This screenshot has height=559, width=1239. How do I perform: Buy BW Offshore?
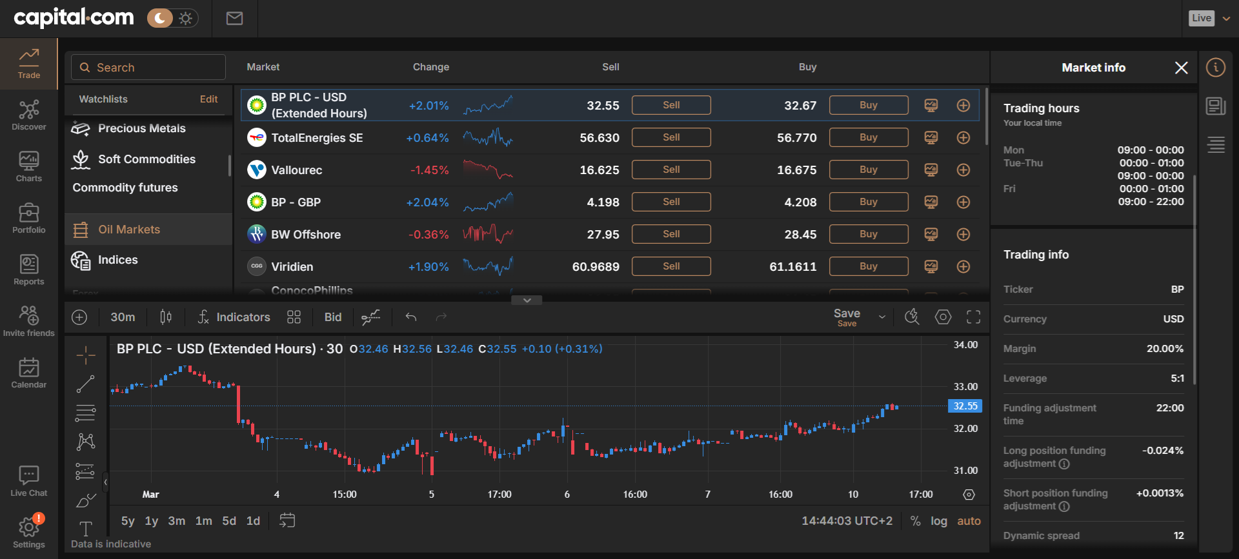pyautogui.click(x=869, y=234)
